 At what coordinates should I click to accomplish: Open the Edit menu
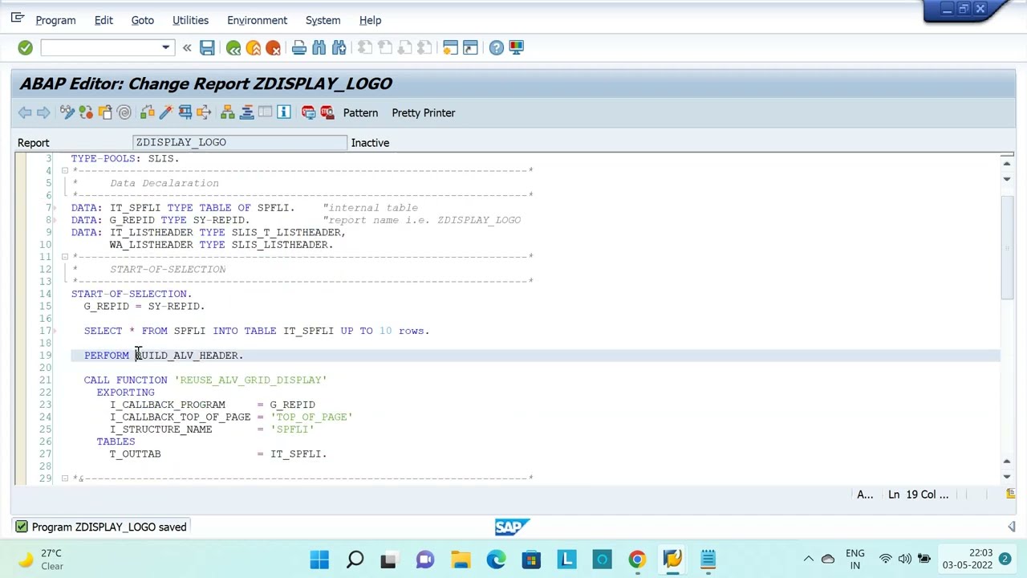104,20
